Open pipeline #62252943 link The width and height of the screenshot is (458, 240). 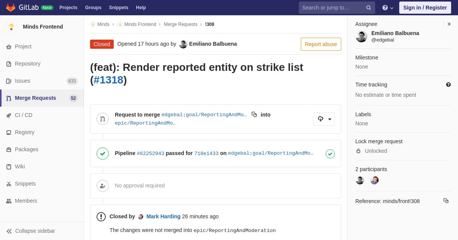click(150, 154)
